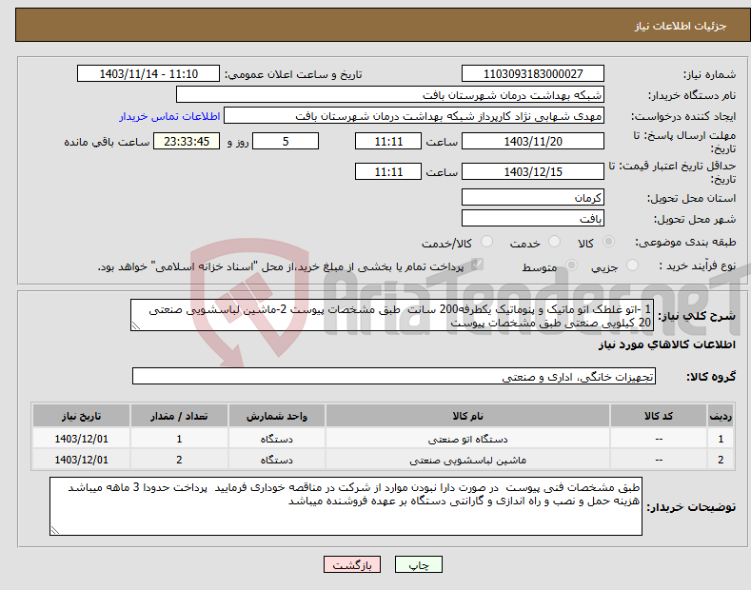Click the واحد شمارش column header
The width and height of the screenshot is (751, 590).
277,416
